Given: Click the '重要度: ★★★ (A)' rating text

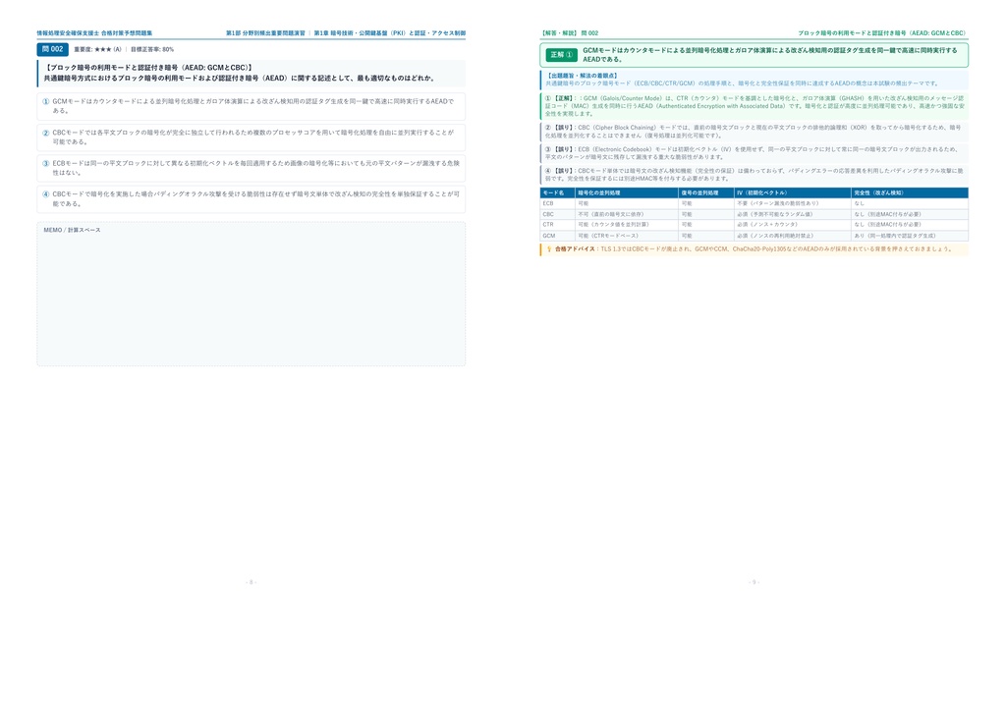Looking at the screenshot, I should 97,49.
